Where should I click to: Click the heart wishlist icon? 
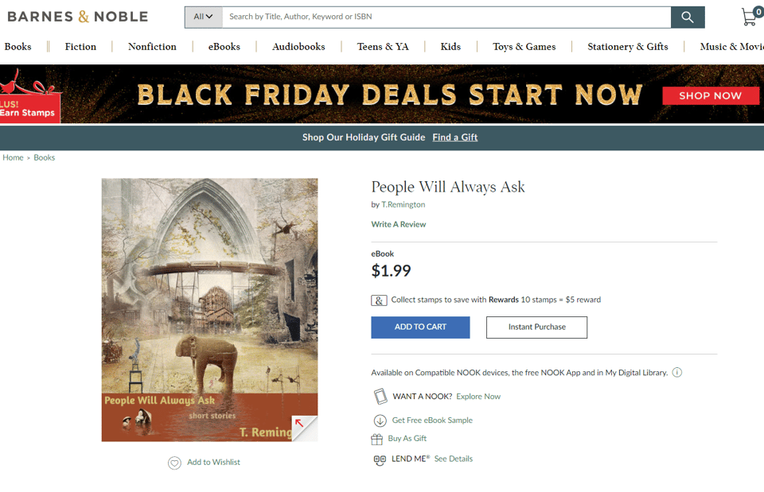(x=174, y=463)
